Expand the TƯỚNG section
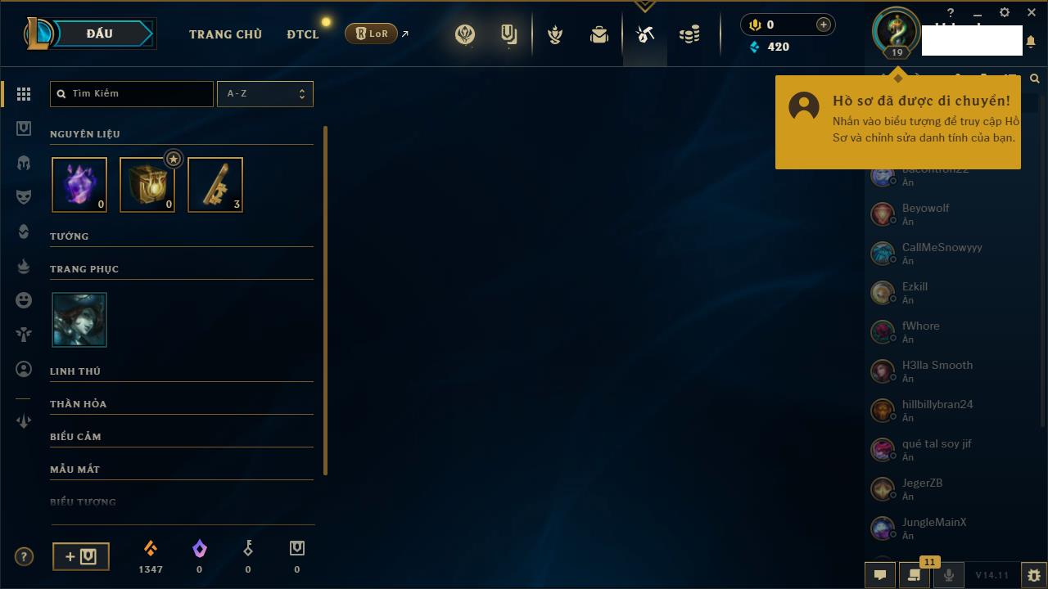This screenshot has height=589, width=1048. click(182, 236)
